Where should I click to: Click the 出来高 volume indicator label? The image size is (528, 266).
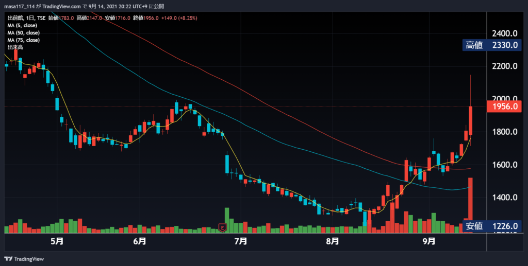point(15,47)
